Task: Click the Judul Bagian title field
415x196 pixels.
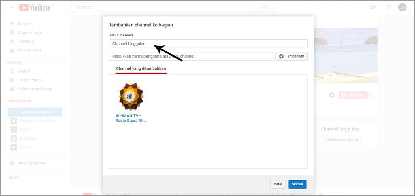Action: 208,44
